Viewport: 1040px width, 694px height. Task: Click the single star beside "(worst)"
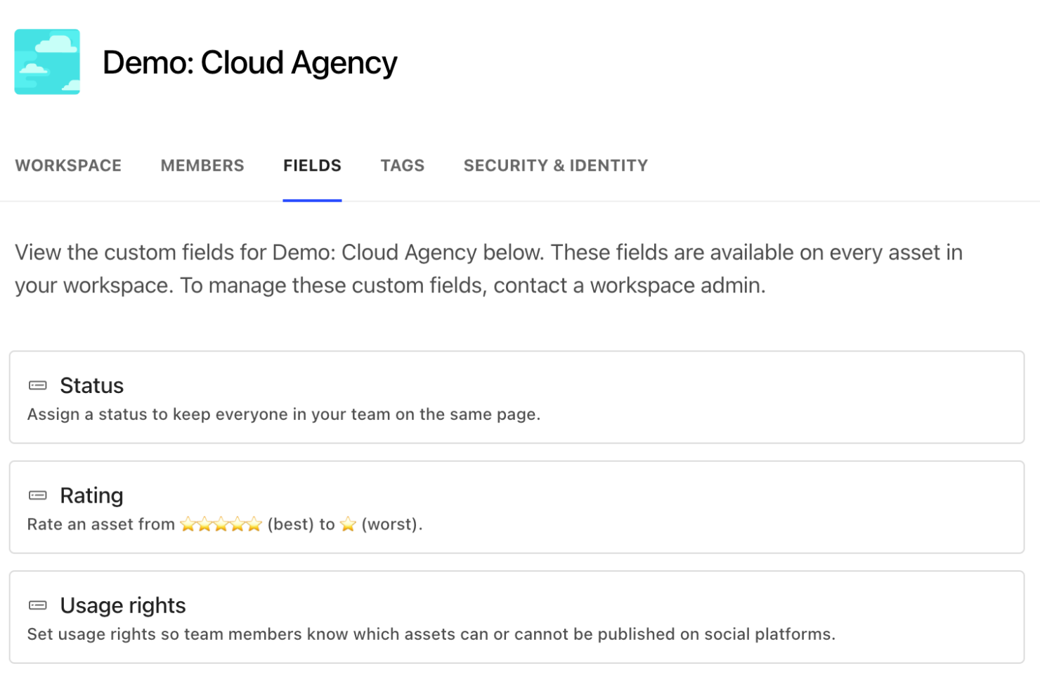348,525
